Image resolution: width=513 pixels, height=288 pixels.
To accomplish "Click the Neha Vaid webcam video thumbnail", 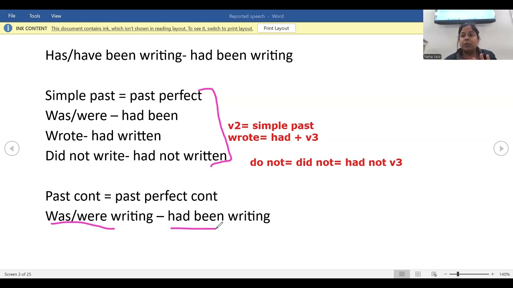I will (468, 35).
